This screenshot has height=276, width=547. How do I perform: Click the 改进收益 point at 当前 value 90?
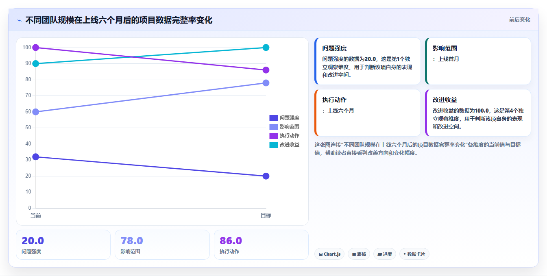36,63
